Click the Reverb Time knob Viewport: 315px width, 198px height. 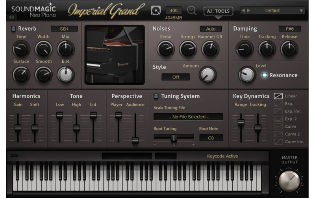(21, 49)
